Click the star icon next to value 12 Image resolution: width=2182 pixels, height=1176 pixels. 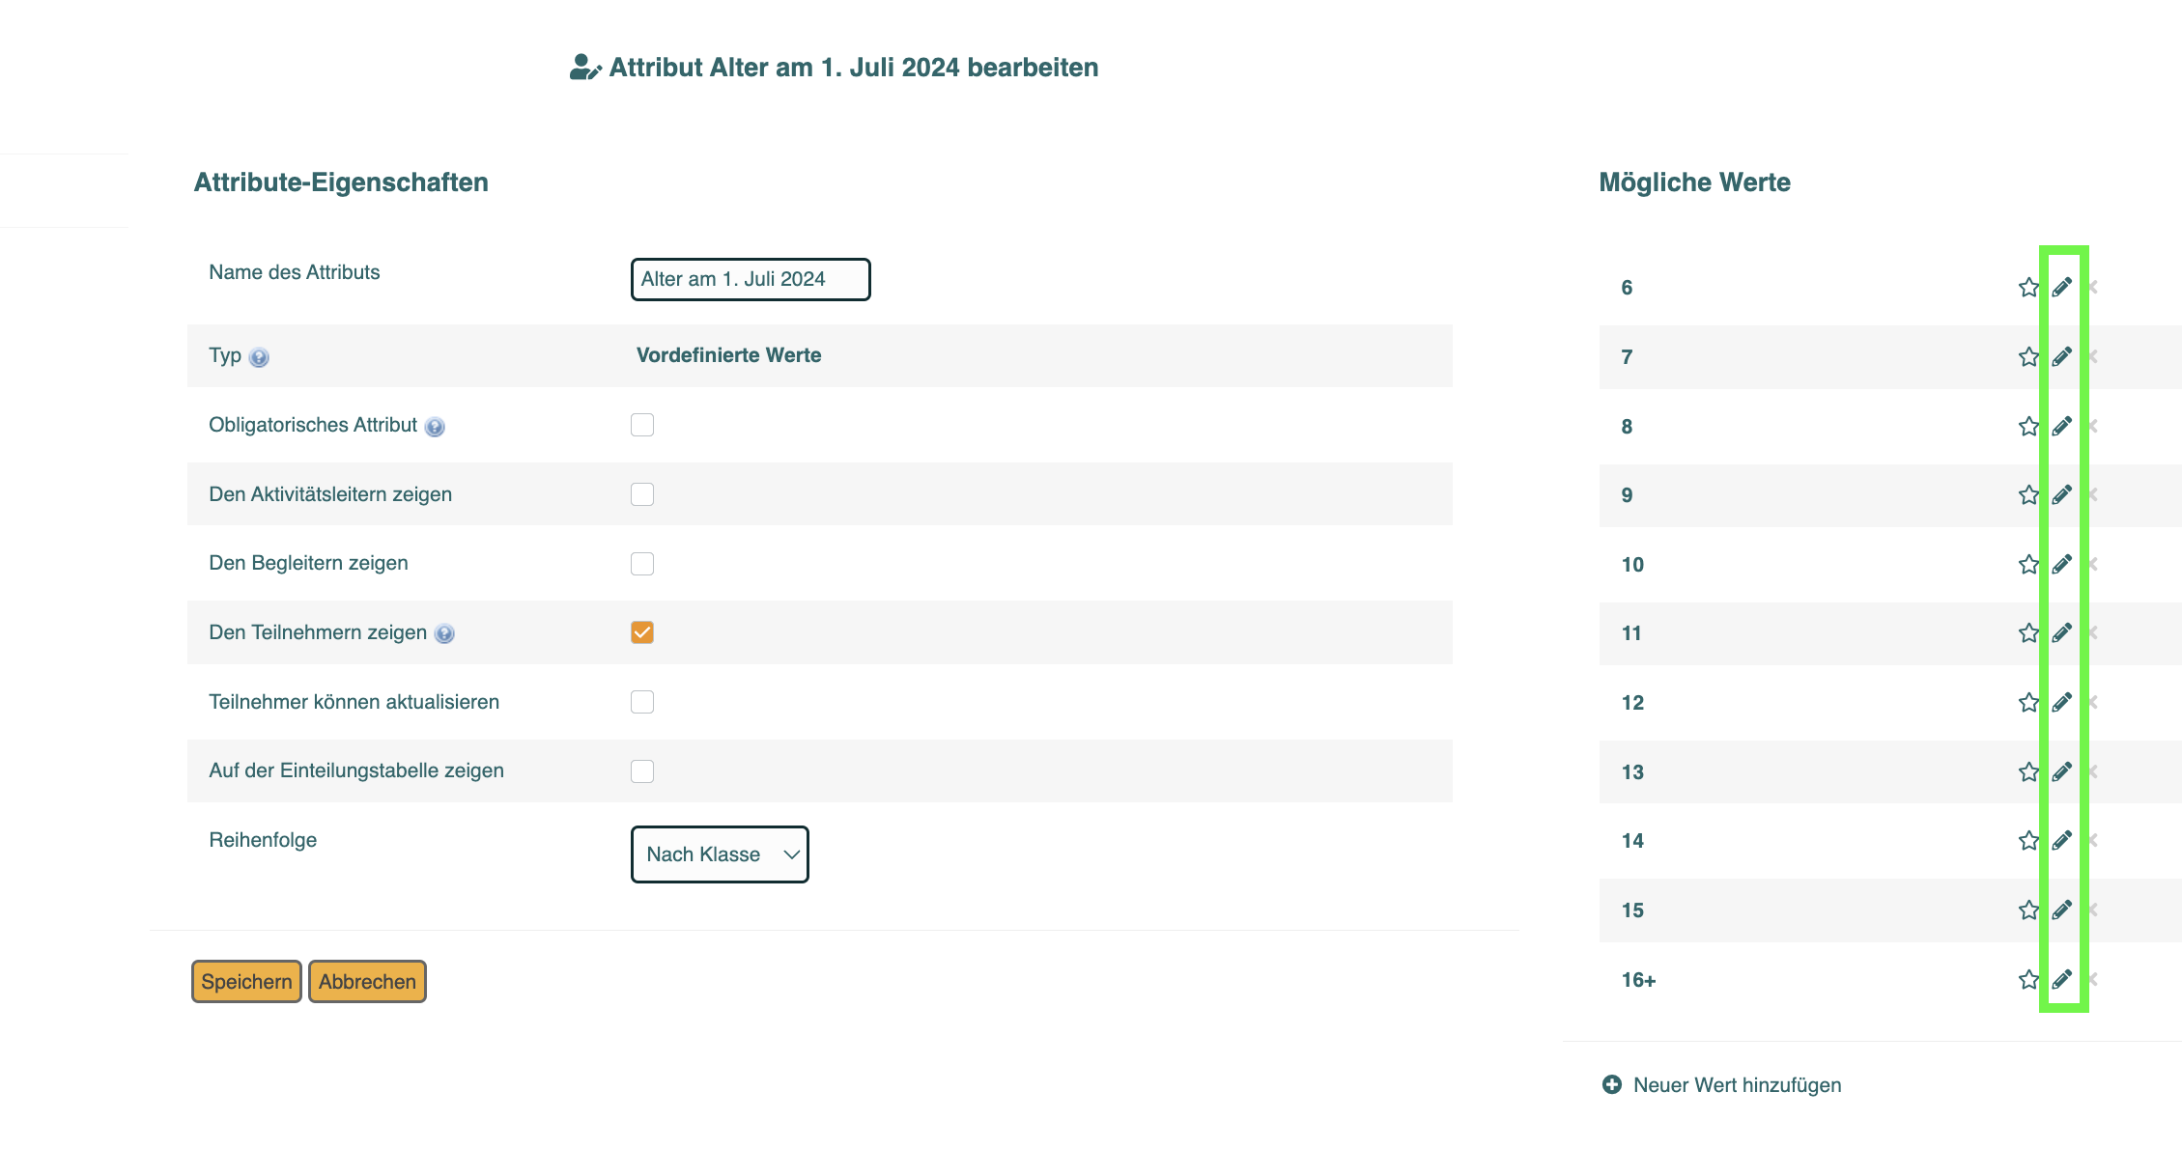[x=2028, y=702]
